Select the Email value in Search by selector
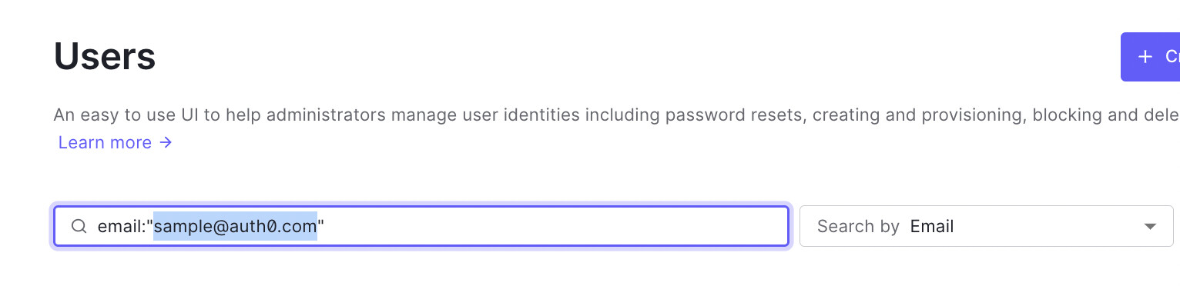This screenshot has width=1180, height=286. 932,226
